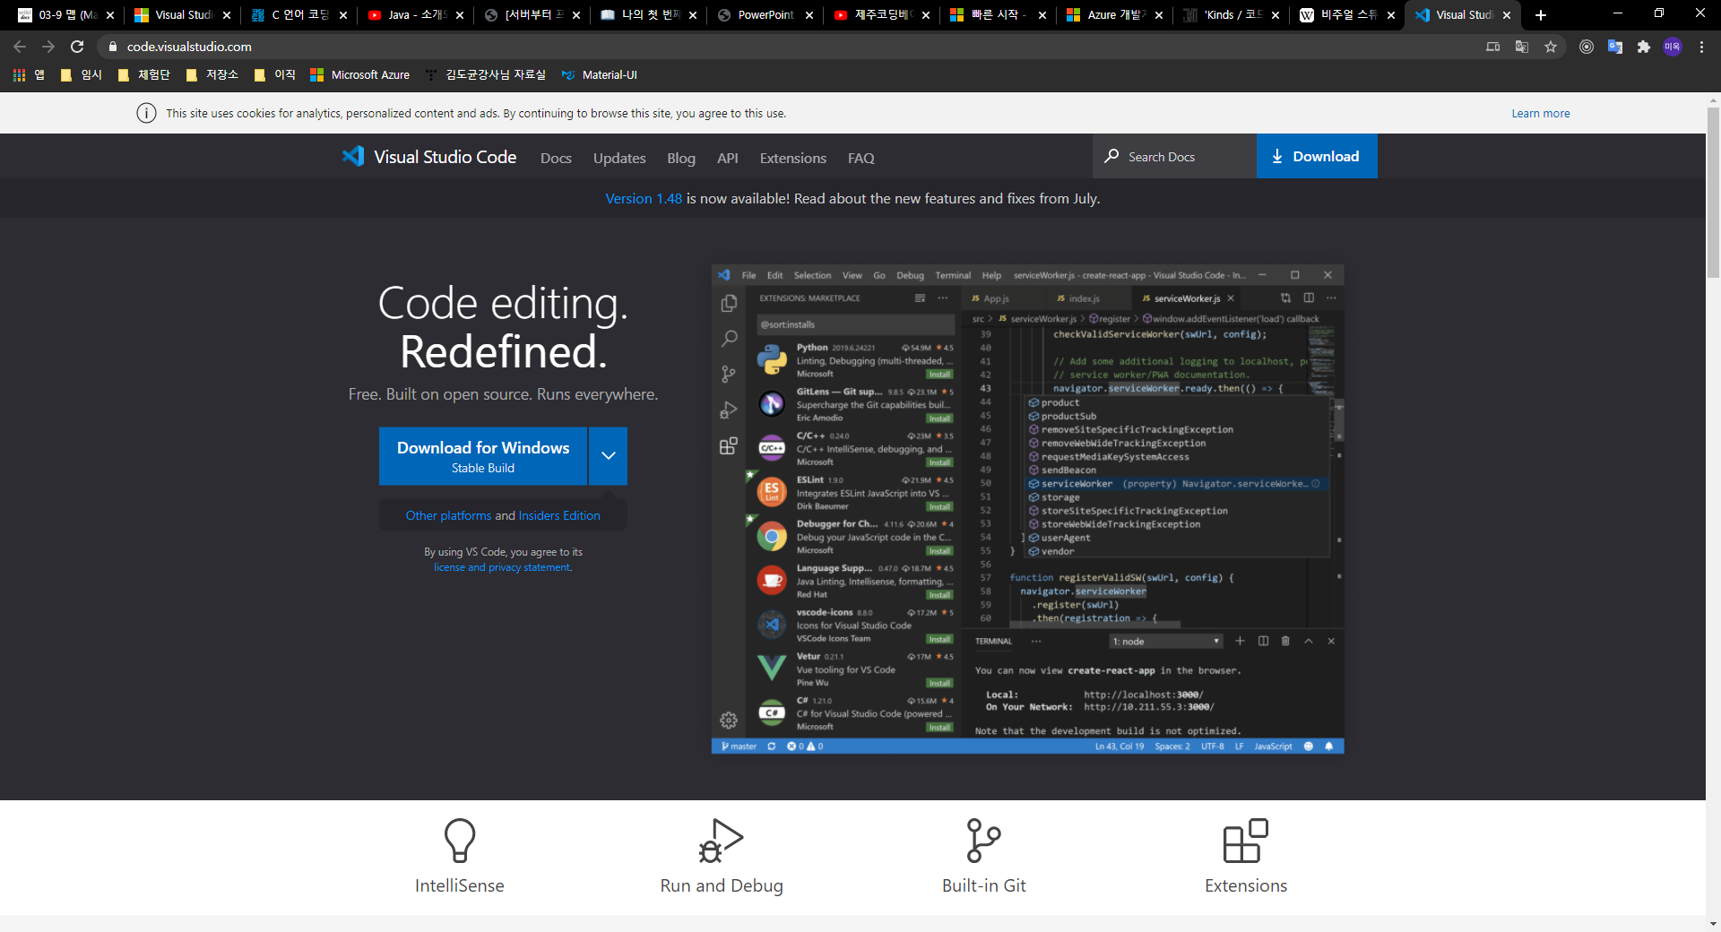Click the page scrollbar down arrow
This screenshot has height=932, width=1721.
1713,924
